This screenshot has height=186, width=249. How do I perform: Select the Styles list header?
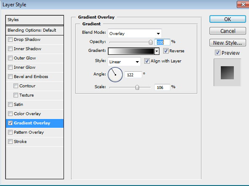click(x=34, y=20)
